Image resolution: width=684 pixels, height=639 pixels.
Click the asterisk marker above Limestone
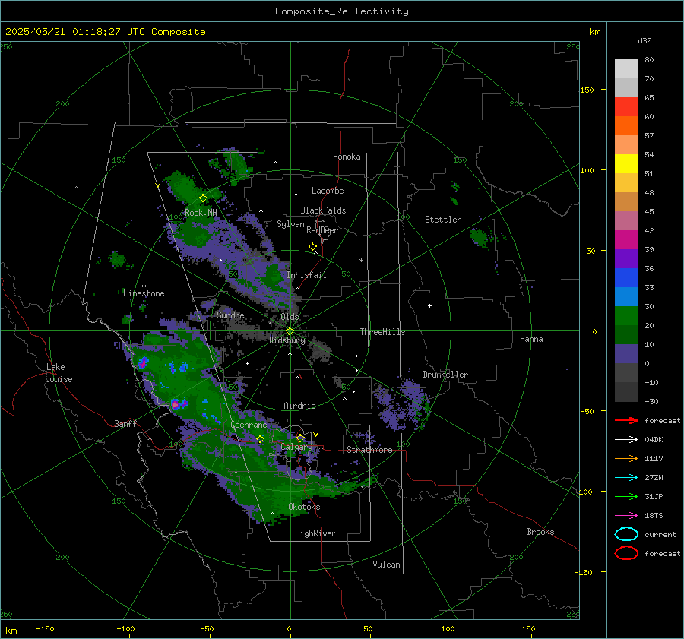tap(144, 286)
